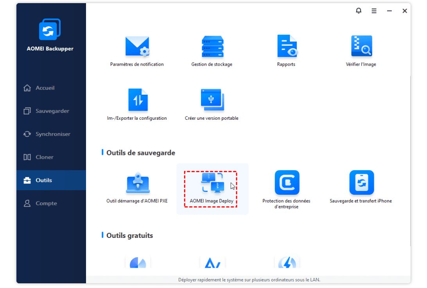This screenshot has width=427, height=288.
Task: Click the Outils gratuits heading
Action: click(x=130, y=236)
